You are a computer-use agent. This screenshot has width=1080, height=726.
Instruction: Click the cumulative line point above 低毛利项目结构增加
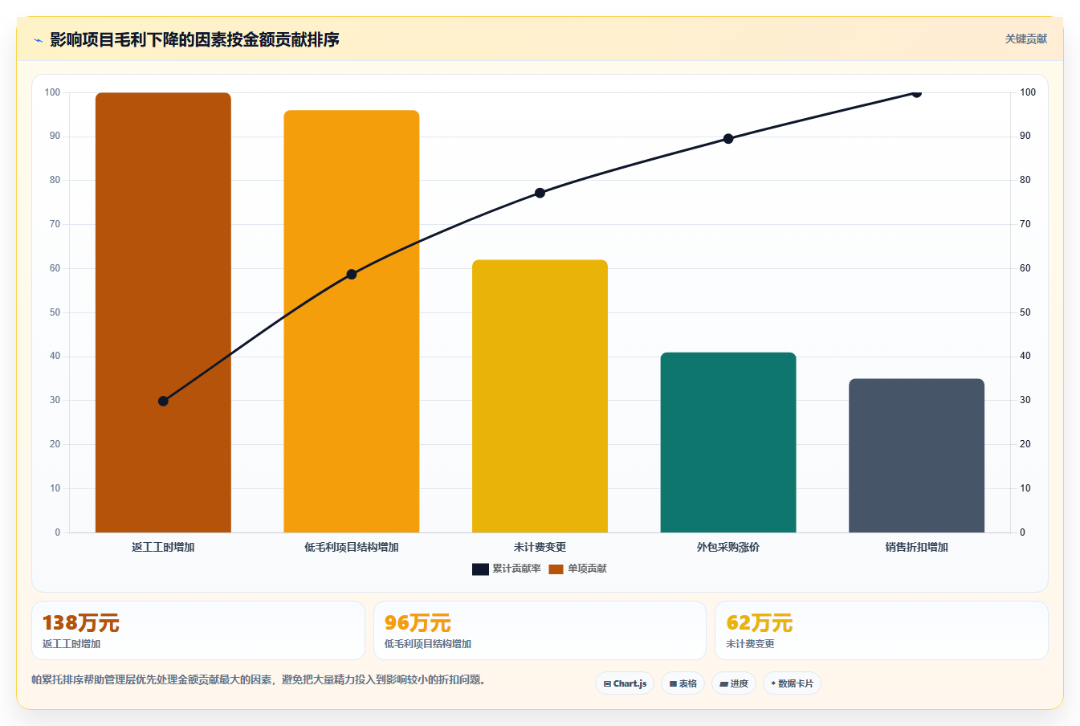click(x=352, y=275)
